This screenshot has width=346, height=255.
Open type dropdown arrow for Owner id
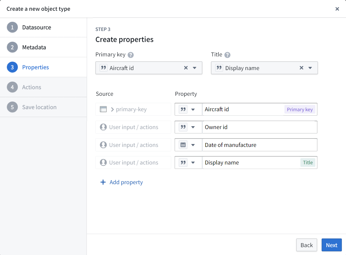pyautogui.click(x=193, y=127)
